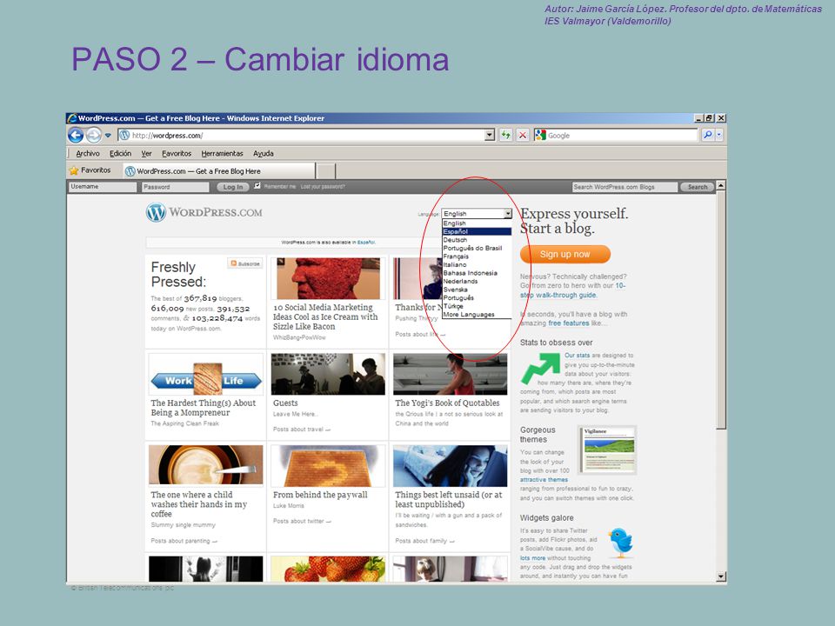Click the green stats arrow icon
835x626 pixels.
(x=540, y=369)
